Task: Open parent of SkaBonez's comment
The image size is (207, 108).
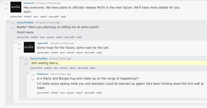Action: click(x=70, y=93)
